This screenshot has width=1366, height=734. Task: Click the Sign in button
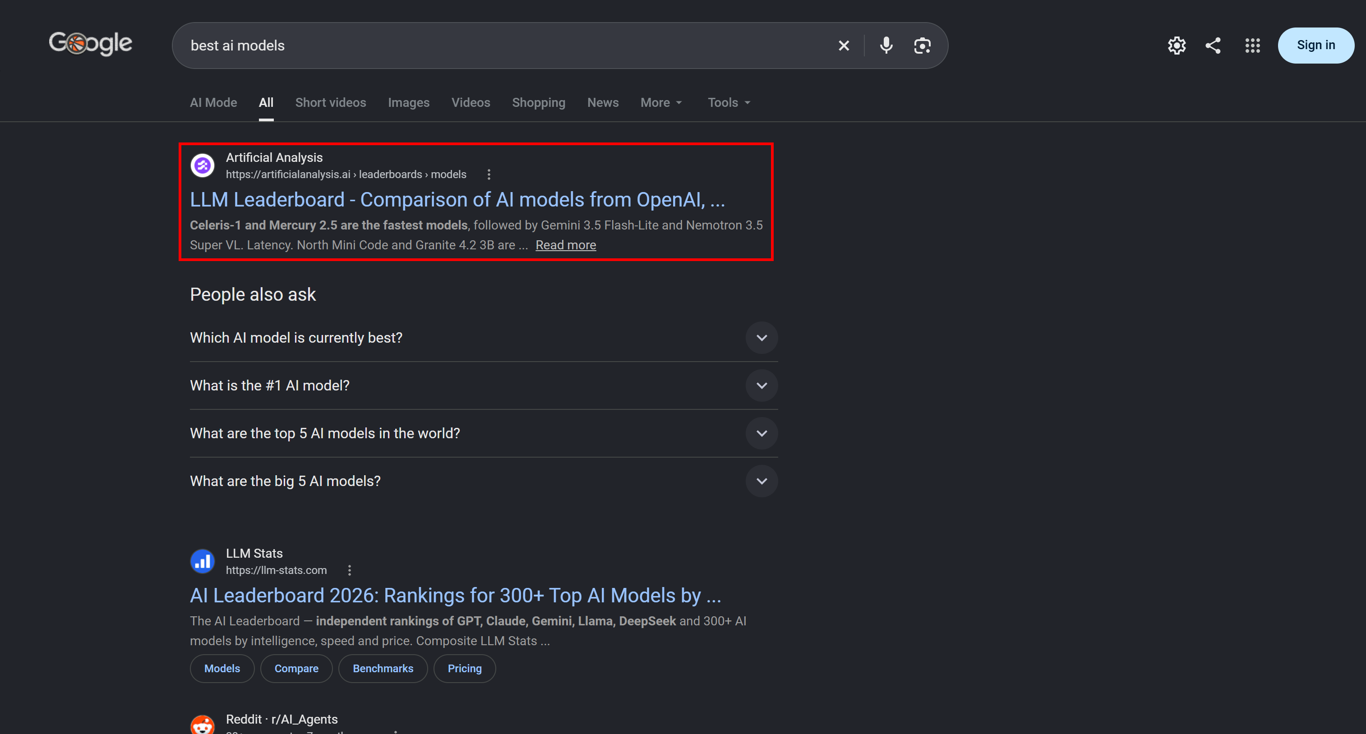point(1315,46)
